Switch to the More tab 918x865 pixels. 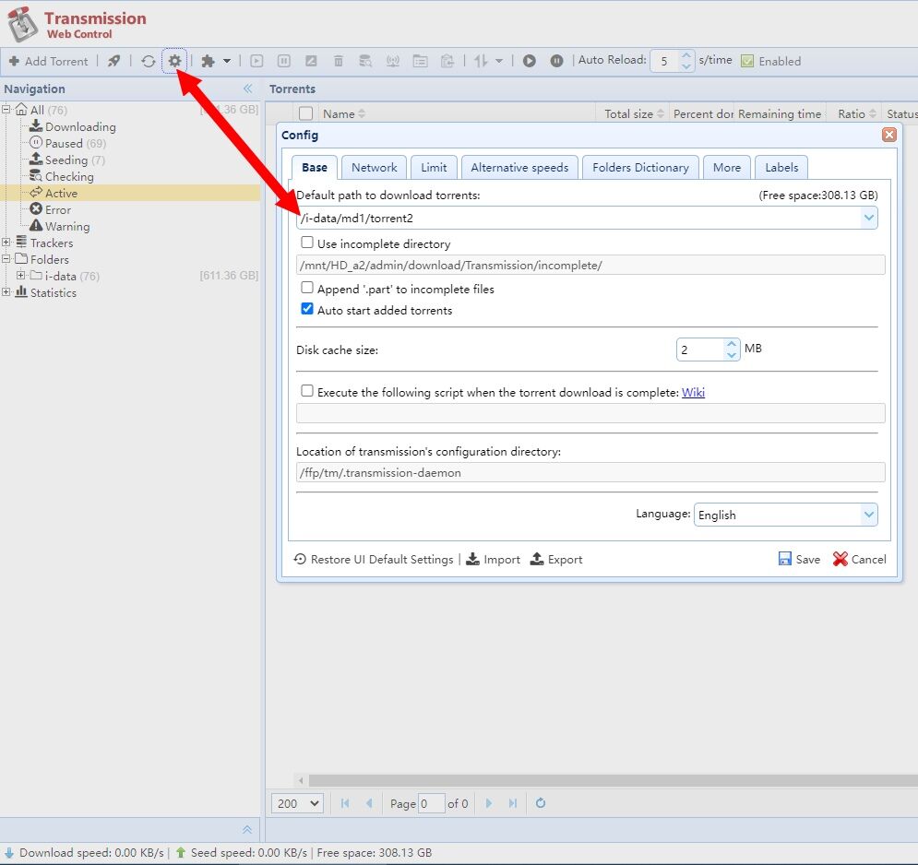point(726,168)
